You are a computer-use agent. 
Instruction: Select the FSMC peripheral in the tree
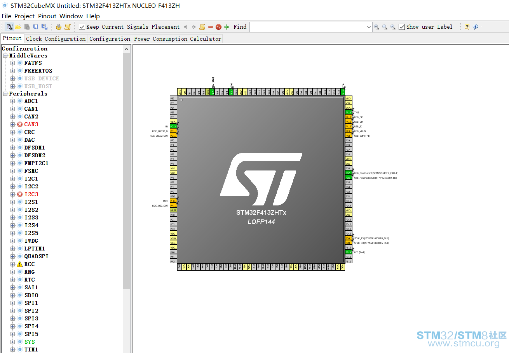pos(31,171)
